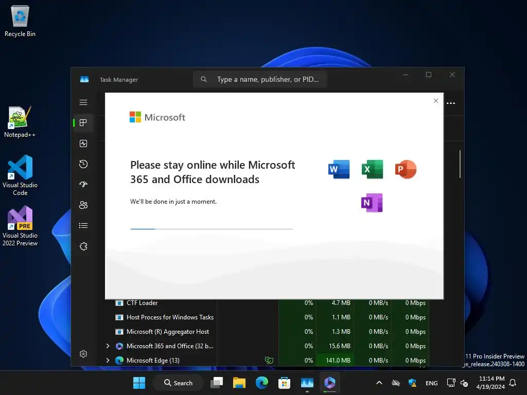Close the Microsoft 365 download dialog
The height and width of the screenshot is (395, 527).
pos(436,101)
